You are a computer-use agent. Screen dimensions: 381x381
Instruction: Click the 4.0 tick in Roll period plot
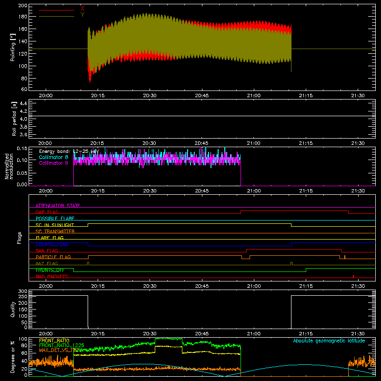click(x=23, y=119)
